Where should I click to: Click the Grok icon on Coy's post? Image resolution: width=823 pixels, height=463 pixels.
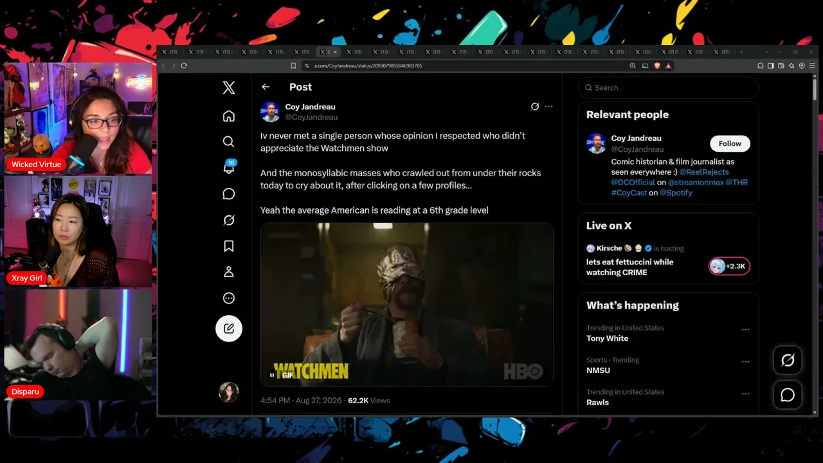click(x=534, y=107)
